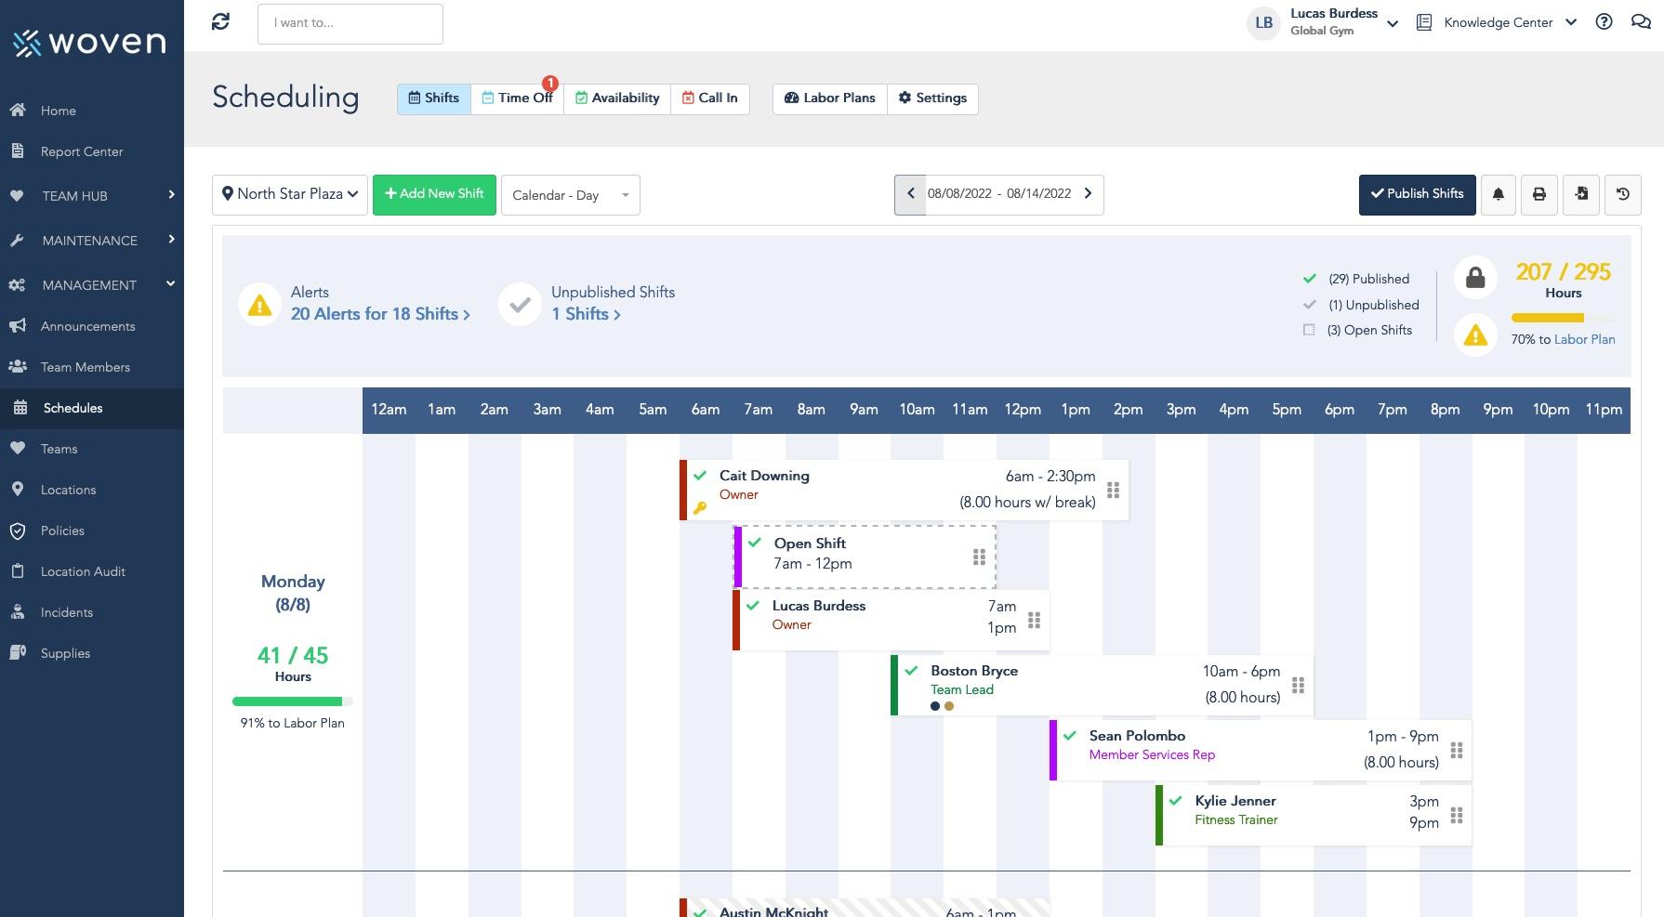The image size is (1664, 917).
Task: Click the Report Center document icon
Action: coord(18,151)
